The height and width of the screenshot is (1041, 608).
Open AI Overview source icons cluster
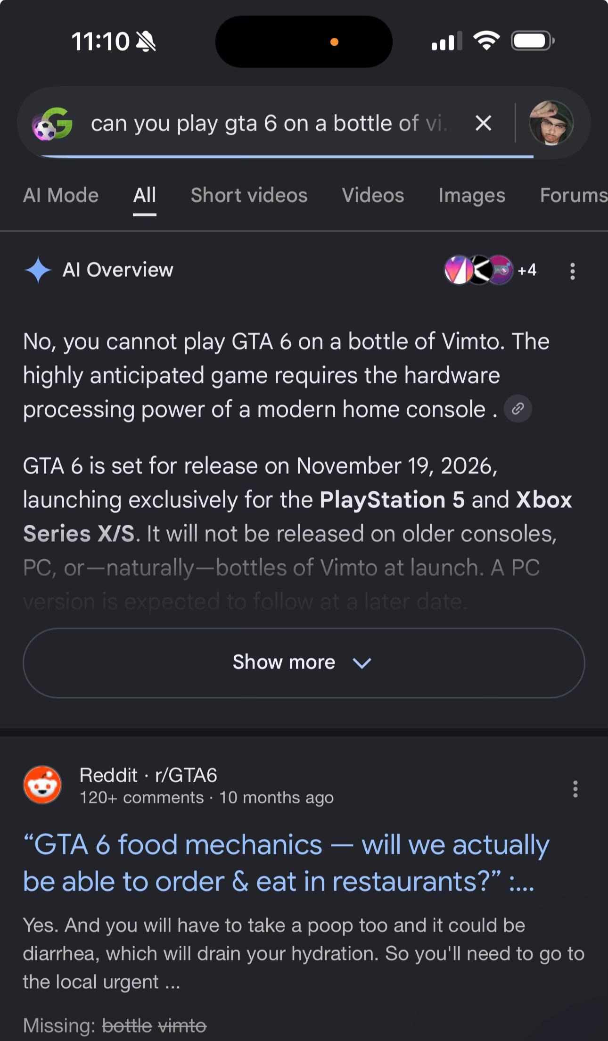coord(479,270)
